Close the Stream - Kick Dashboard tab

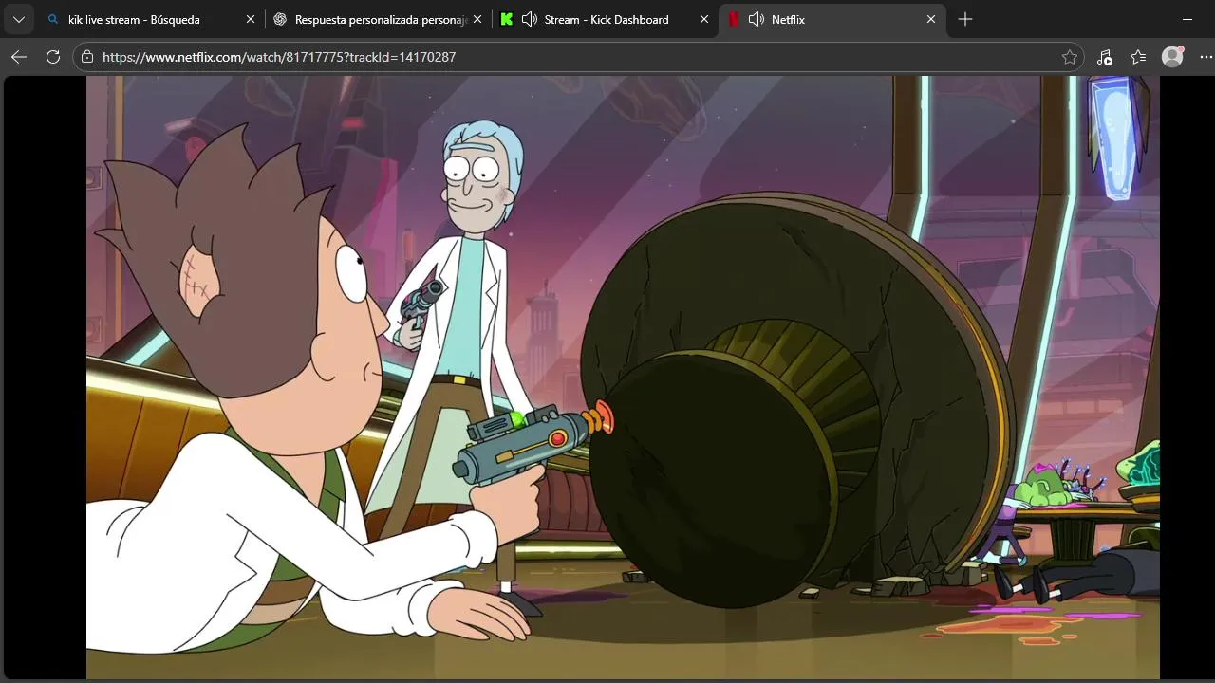point(704,19)
